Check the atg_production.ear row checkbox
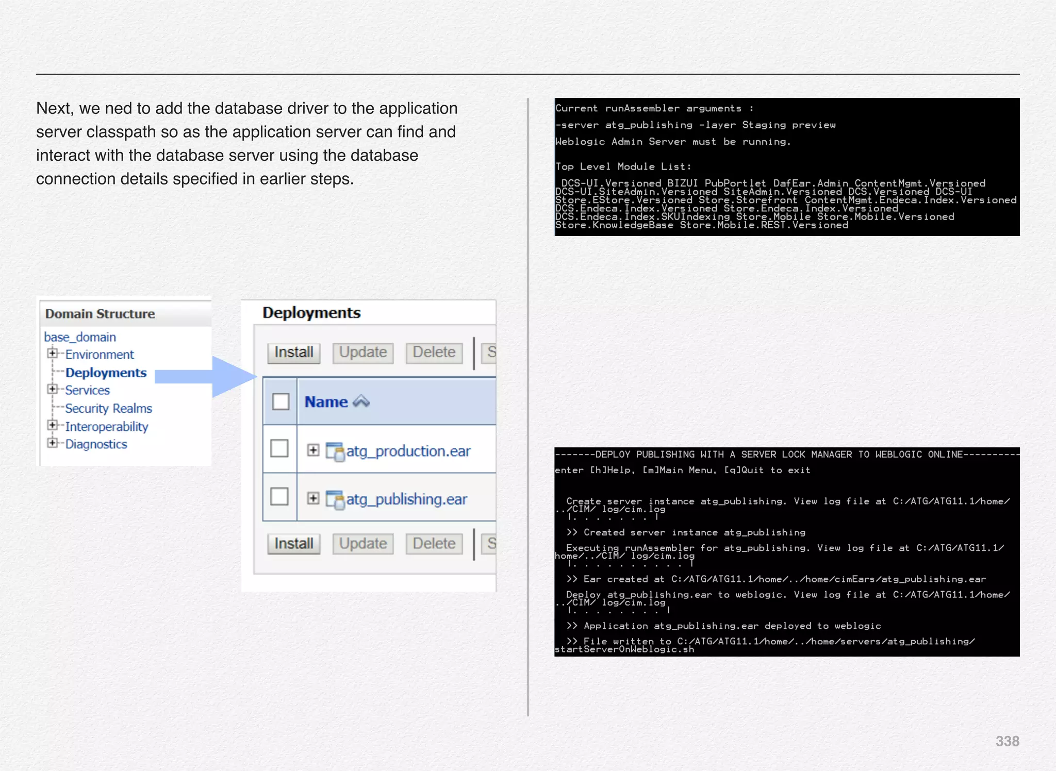The width and height of the screenshot is (1056, 771). (x=279, y=449)
